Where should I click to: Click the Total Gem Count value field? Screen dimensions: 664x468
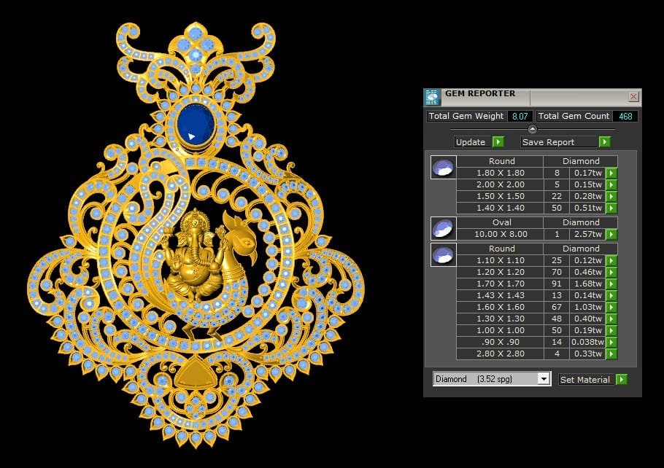[x=625, y=117]
